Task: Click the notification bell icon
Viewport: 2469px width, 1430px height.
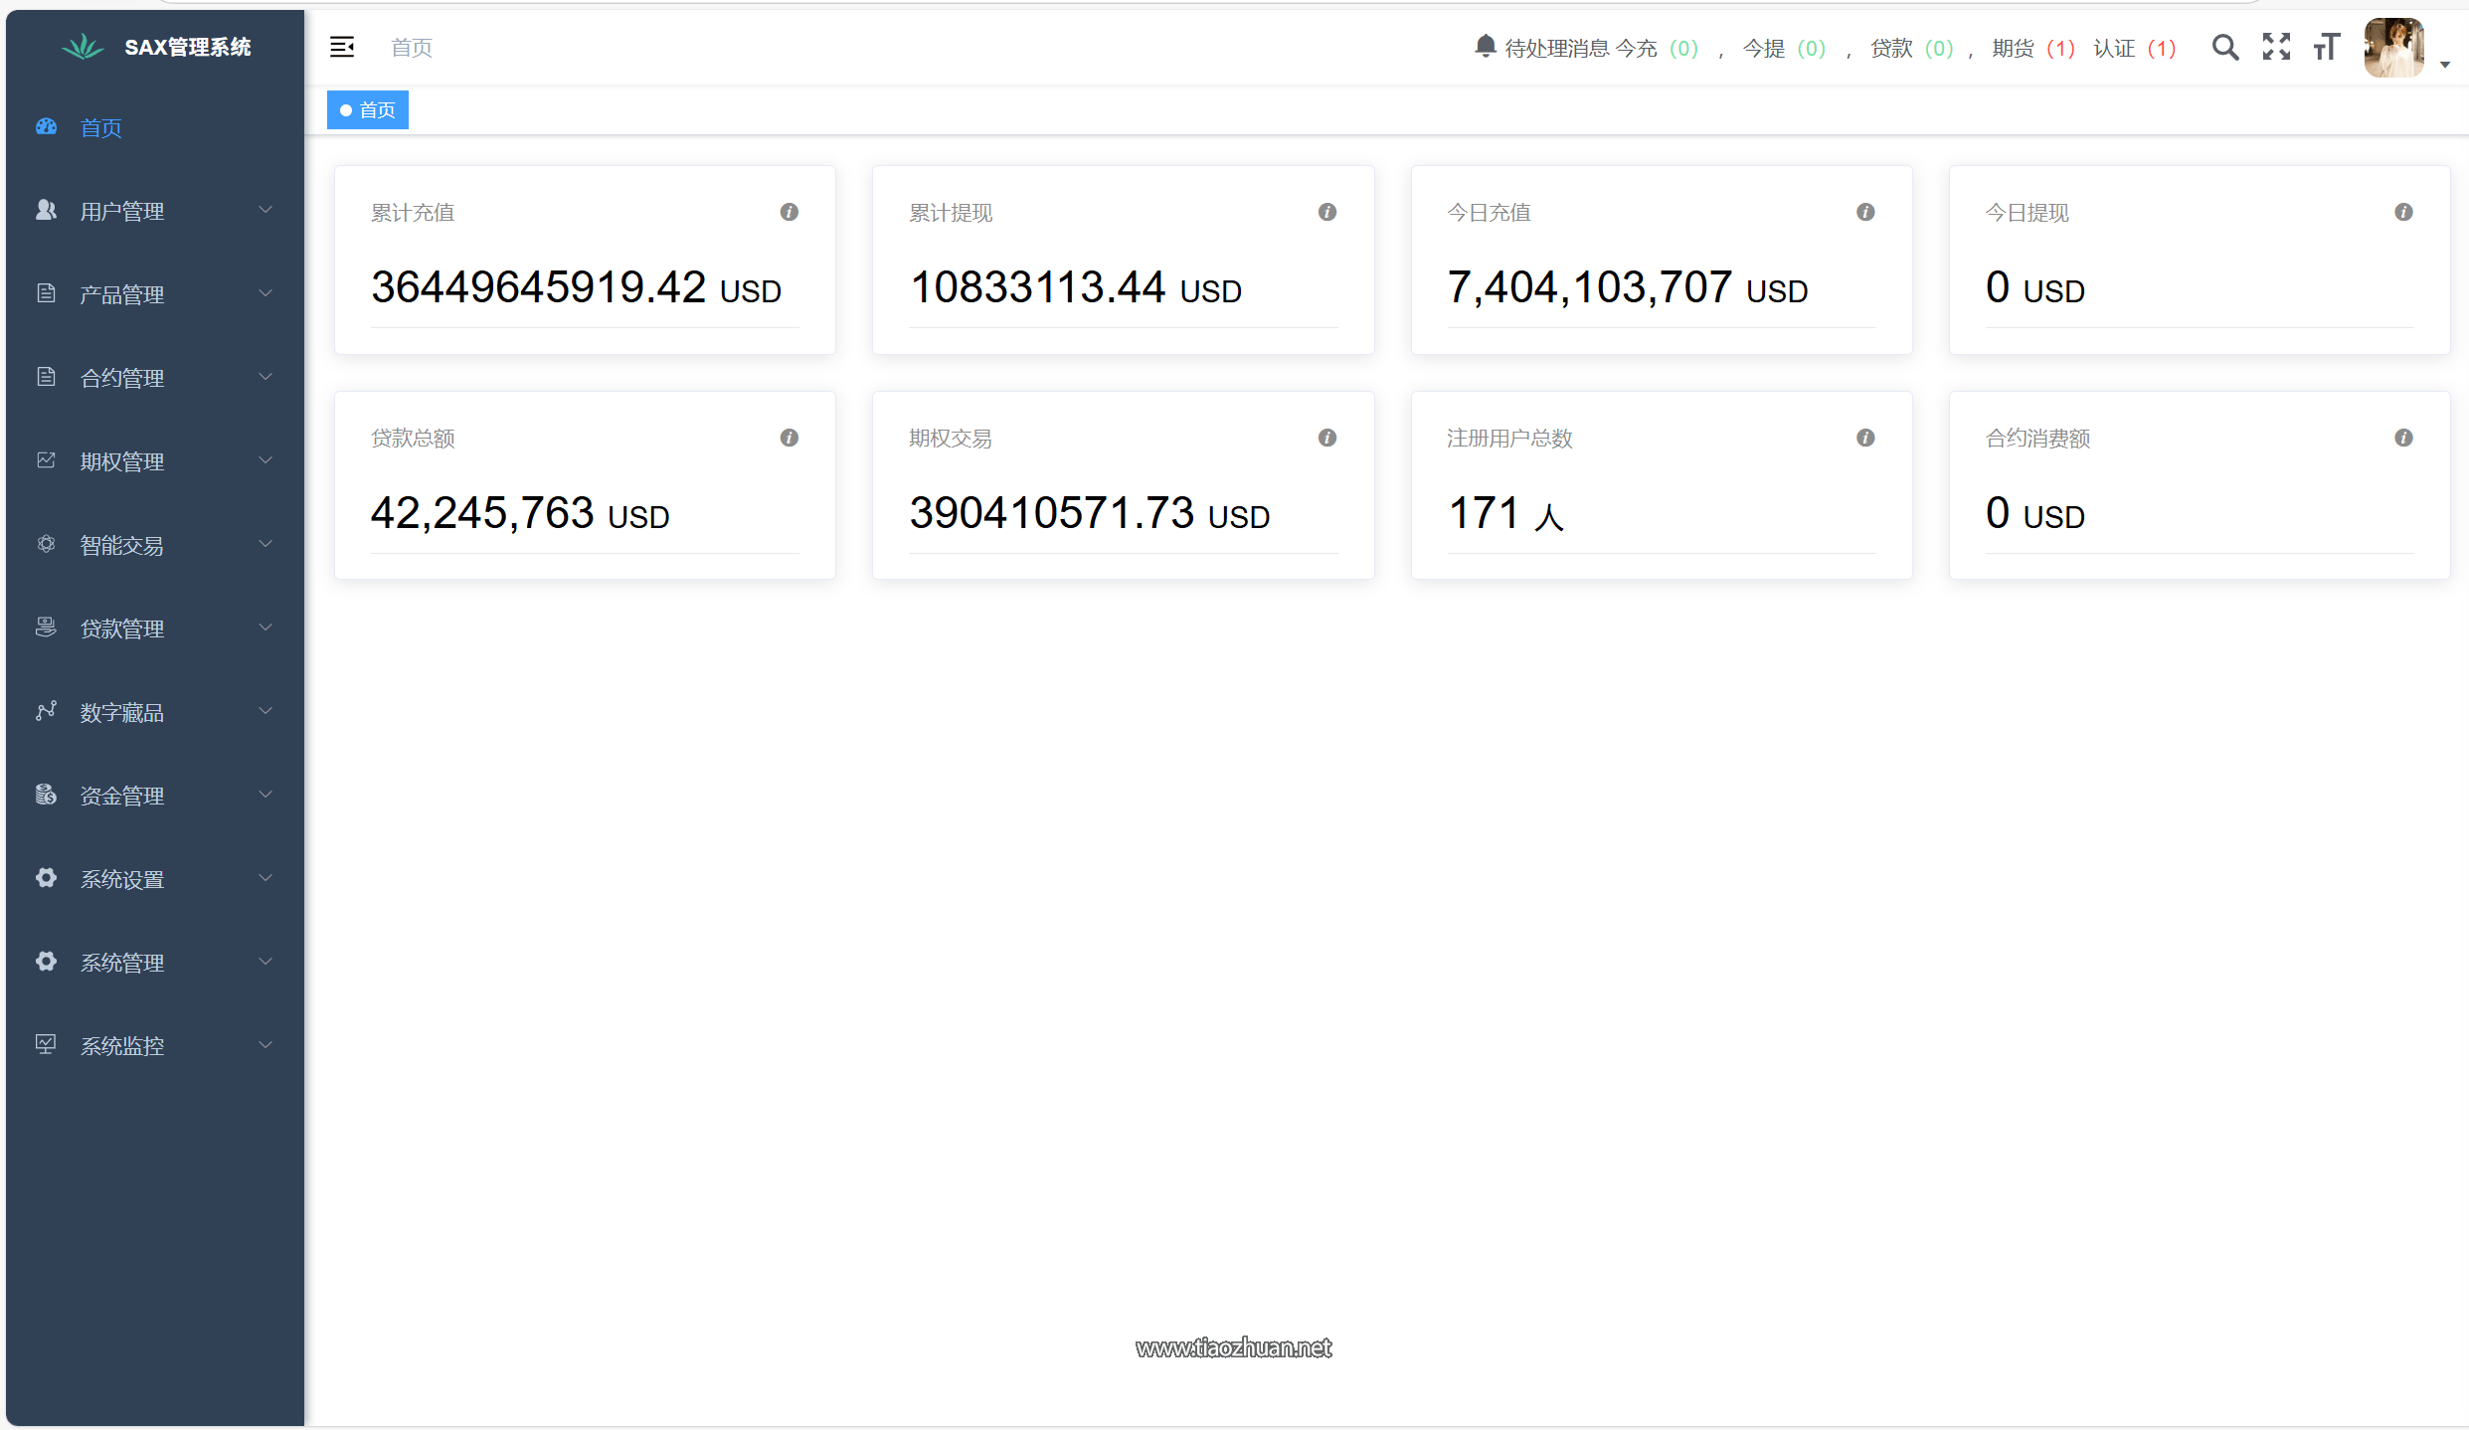Action: click(x=1485, y=46)
